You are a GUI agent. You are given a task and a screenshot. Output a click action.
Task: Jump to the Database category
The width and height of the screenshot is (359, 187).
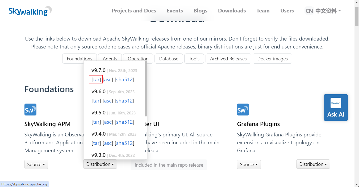coord(169,59)
